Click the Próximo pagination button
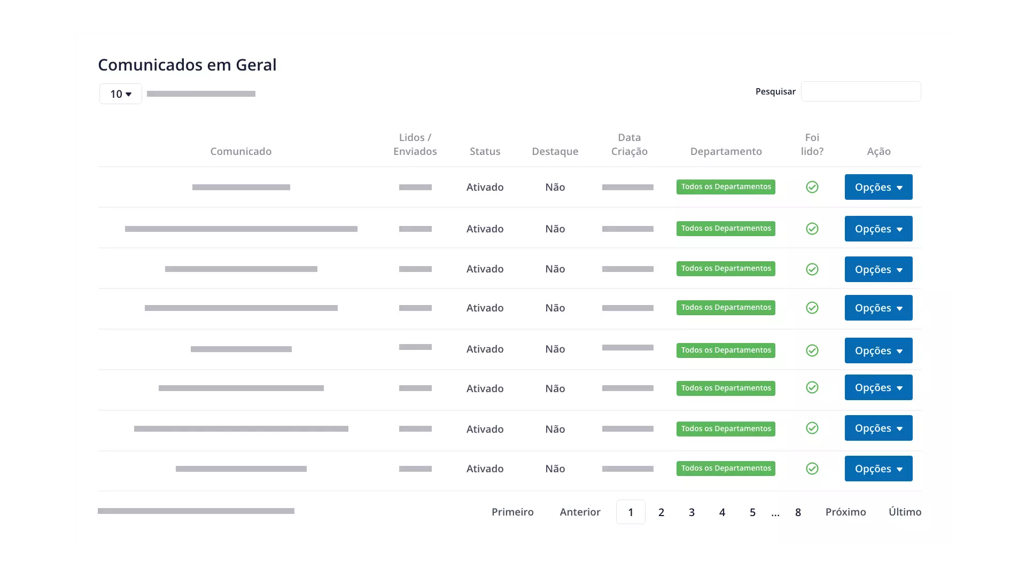 (845, 512)
